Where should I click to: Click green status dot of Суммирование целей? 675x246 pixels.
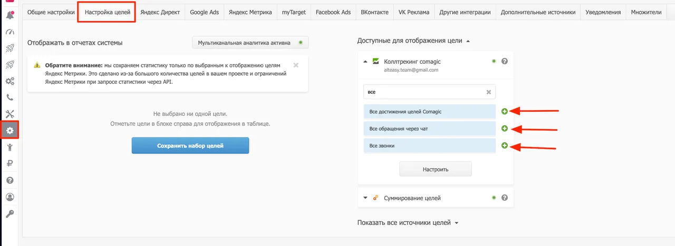click(494, 198)
